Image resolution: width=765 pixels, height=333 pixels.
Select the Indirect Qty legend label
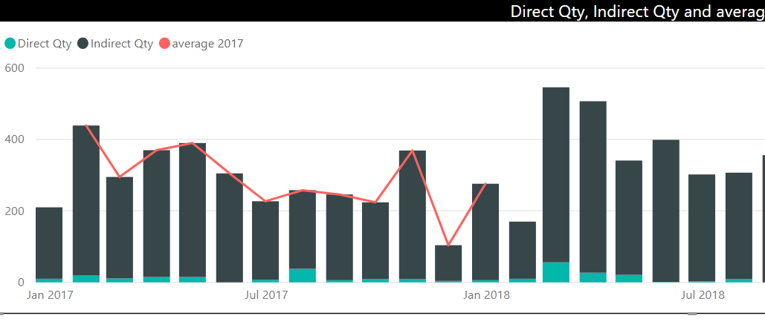point(122,43)
